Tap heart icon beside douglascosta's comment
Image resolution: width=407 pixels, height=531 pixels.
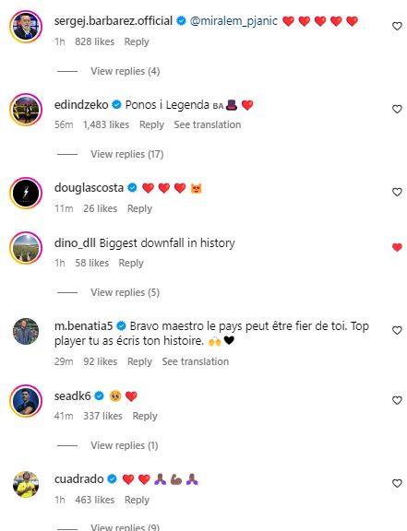(x=397, y=192)
